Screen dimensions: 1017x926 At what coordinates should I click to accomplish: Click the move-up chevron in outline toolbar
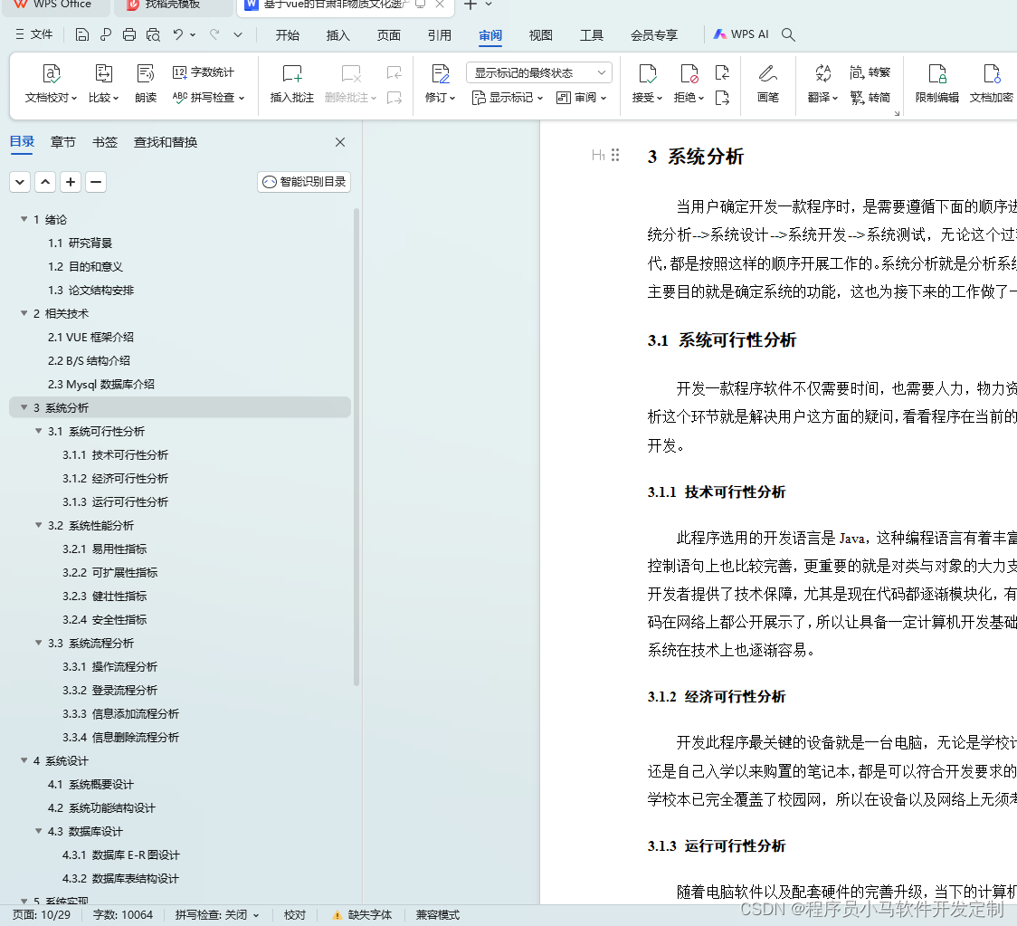[x=45, y=182]
